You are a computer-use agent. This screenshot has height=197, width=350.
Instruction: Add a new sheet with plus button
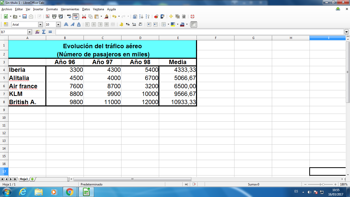[x=32, y=179]
